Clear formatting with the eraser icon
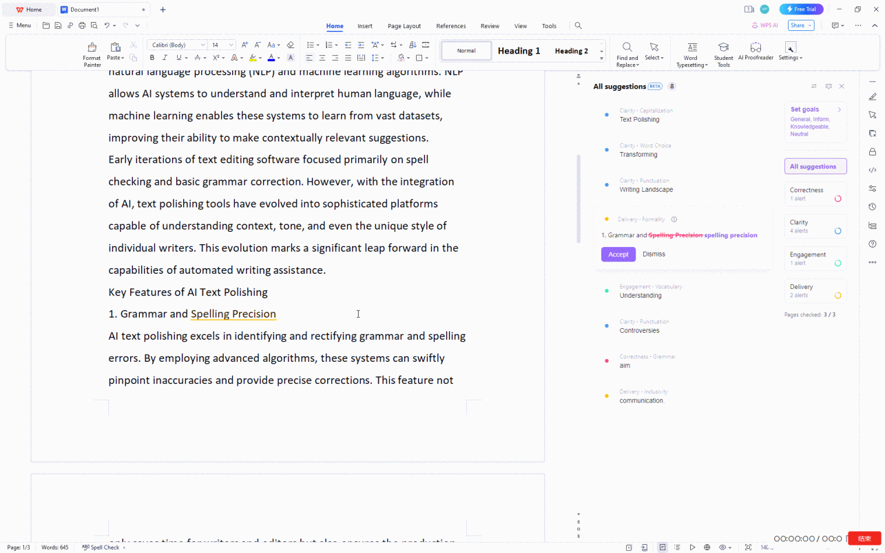The image size is (885, 553). coord(290,45)
